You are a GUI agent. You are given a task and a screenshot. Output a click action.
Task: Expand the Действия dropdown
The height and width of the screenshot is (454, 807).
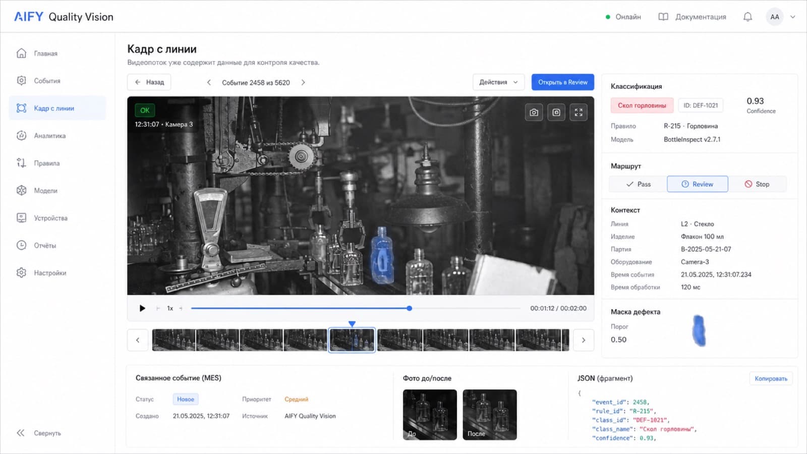tap(498, 82)
